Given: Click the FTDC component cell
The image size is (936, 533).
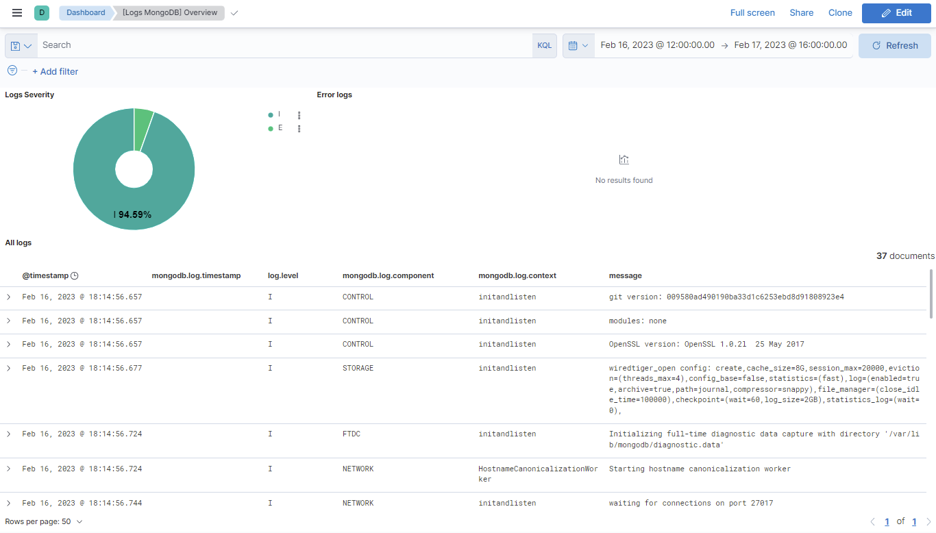Looking at the screenshot, I should (x=352, y=434).
